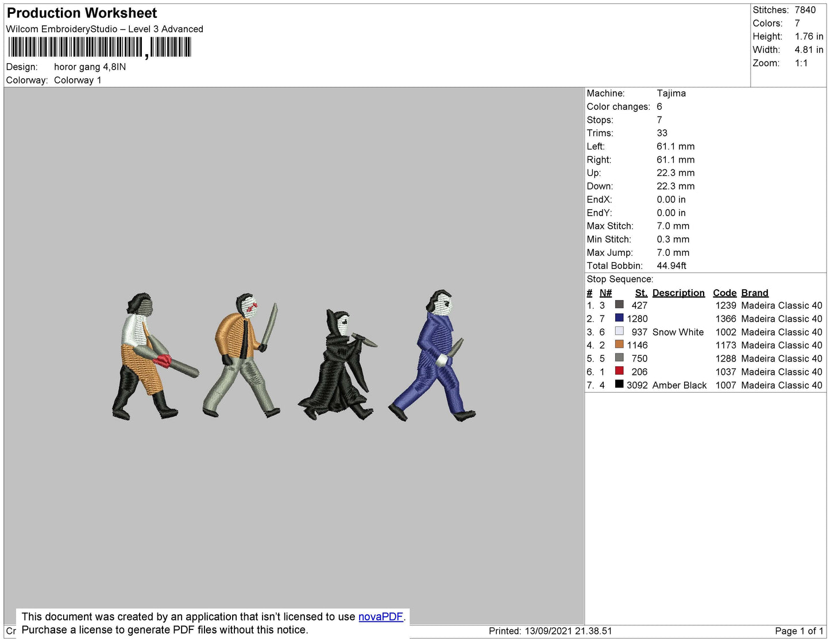Click Madeira Classic 40 in row 1
830x642 pixels.
(x=782, y=305)
